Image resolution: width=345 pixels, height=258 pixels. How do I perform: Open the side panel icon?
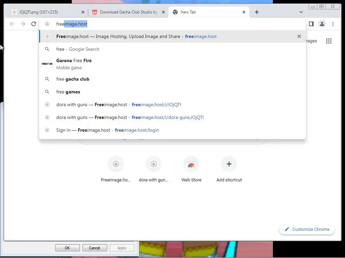(x=311, y=24)
